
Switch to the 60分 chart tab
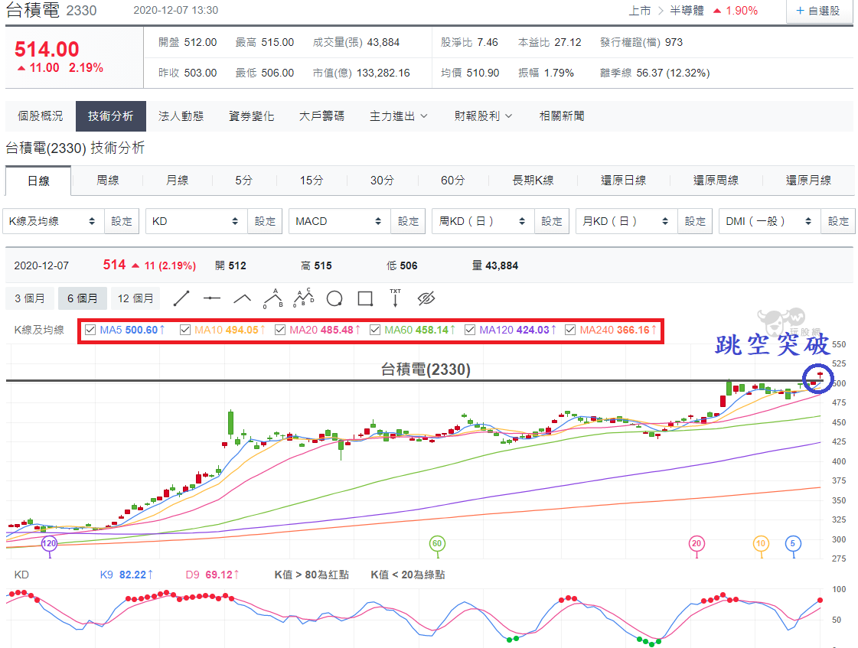click(x=453, y=180)
